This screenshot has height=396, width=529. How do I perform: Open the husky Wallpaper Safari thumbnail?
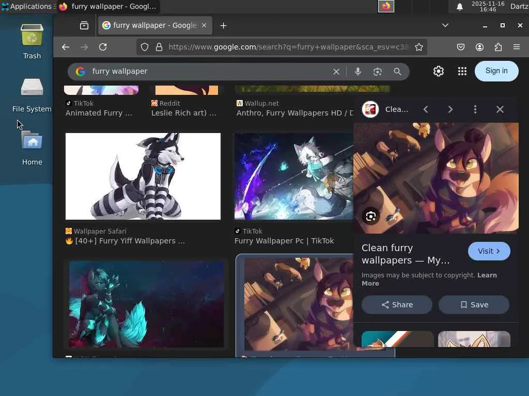pyautogui.click(x=143, y=176)
